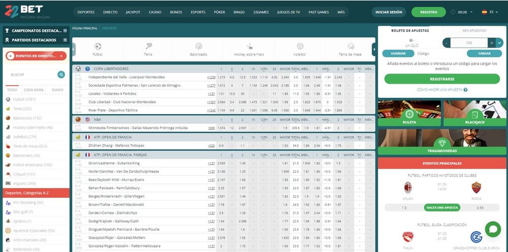The height and width of the screenshot is (252, 508).
Task: Decrease stake with minus button
Action: point(447,43)
